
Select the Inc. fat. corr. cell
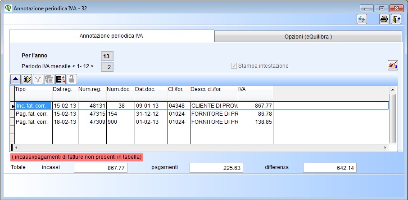[x=33, y=106]
